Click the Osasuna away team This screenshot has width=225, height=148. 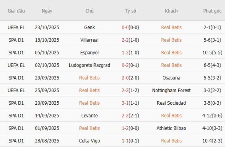click(171, 78)
